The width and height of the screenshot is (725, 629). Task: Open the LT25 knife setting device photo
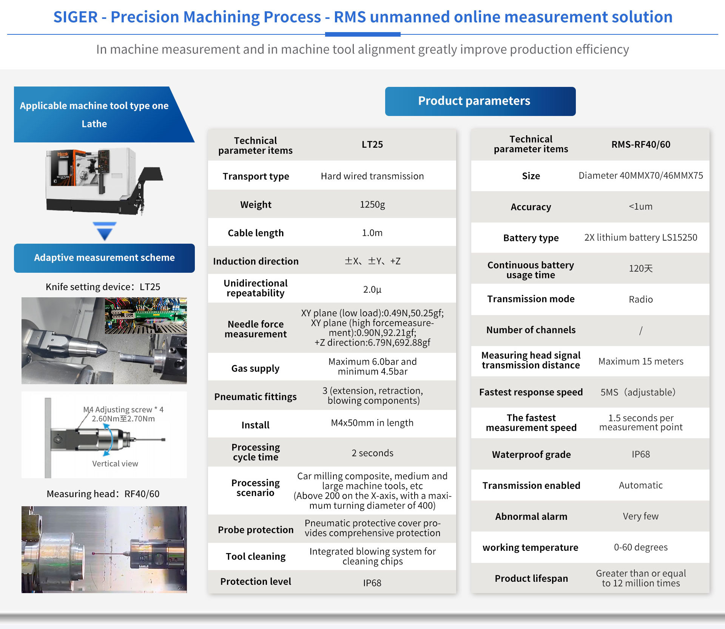coord(104,341)
